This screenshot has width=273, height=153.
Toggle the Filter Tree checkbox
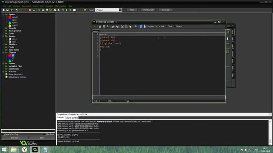pos(44,134)
